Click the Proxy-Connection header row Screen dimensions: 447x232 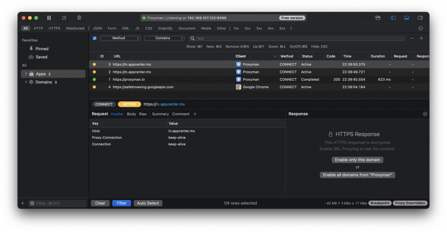click(187, 137)
